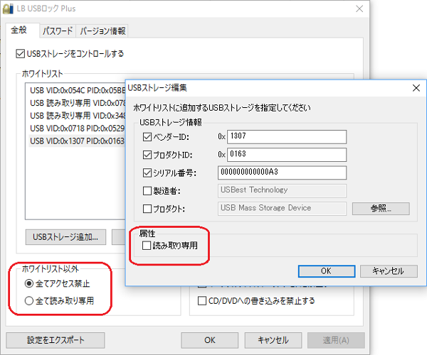Screen dimensions: 427x355
Task: Uncheck the ベンダーID checkbox
Action: point(147,136)
